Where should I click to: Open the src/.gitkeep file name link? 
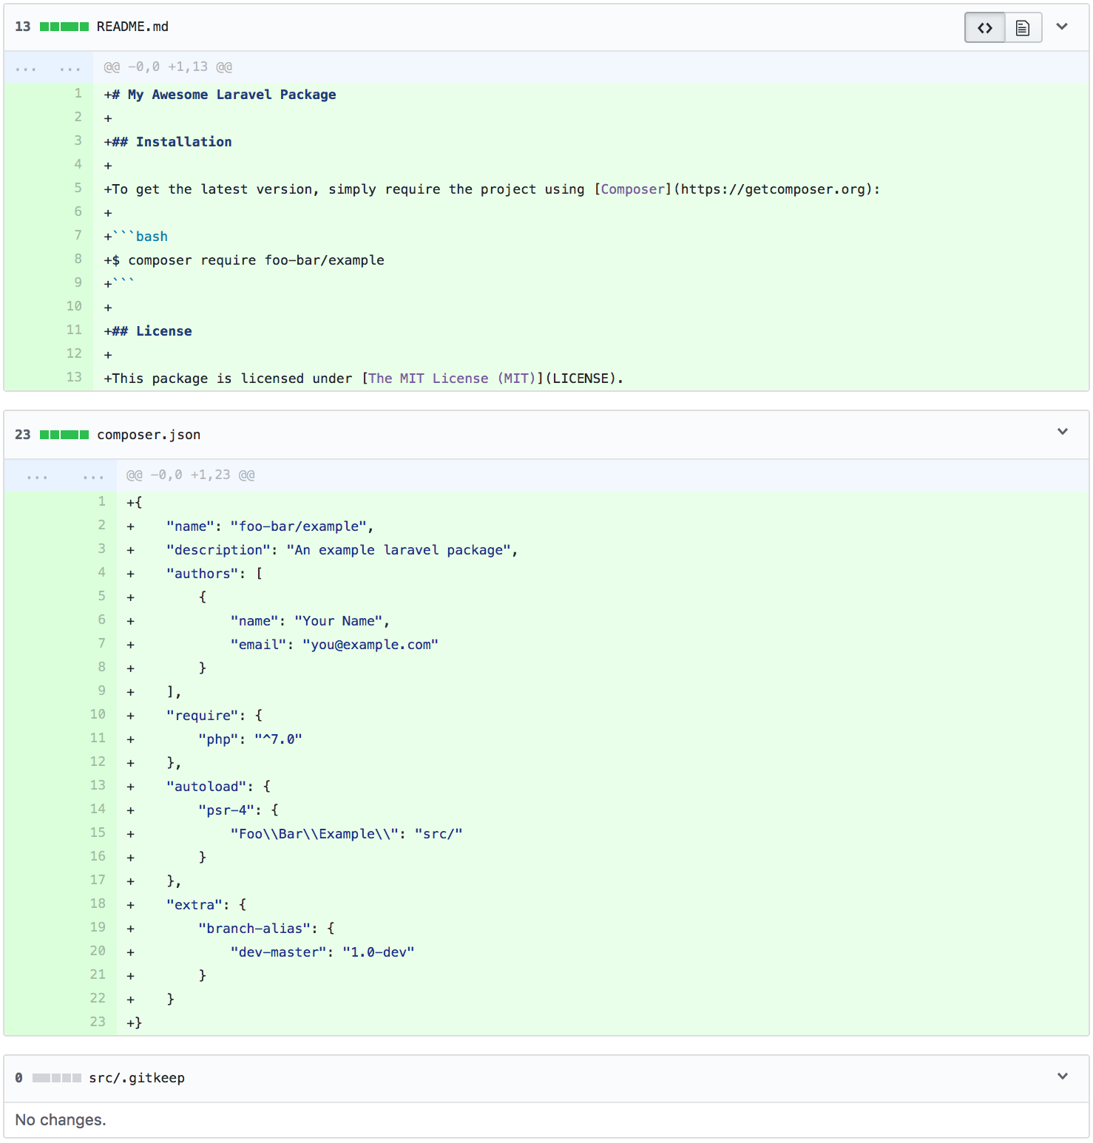click(x=137, y=1078)
